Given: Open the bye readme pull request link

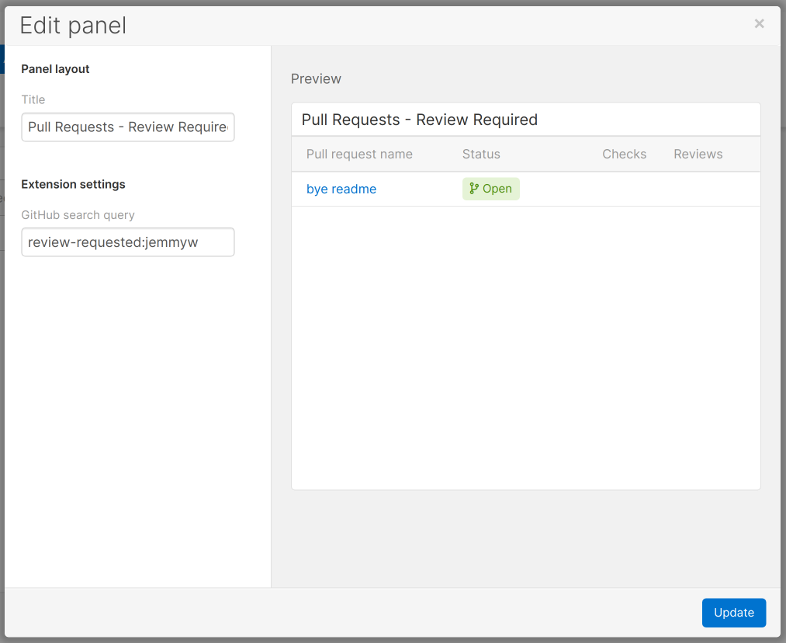Looking at the screenshot, I should 341,189.
